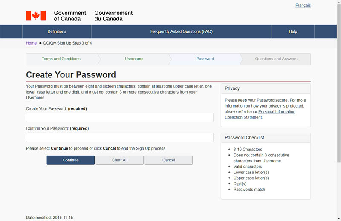The image size is (341, 221).
Task: Select the Questions and Answers step
Action: tap(276, 59)
